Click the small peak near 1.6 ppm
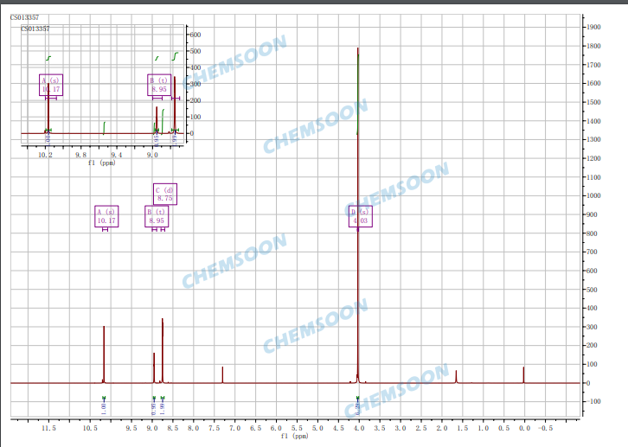628x447 pixels. tap(456, 376)
